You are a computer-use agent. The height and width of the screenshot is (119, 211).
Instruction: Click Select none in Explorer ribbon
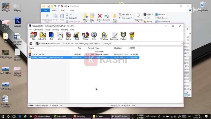click(161, 18)
